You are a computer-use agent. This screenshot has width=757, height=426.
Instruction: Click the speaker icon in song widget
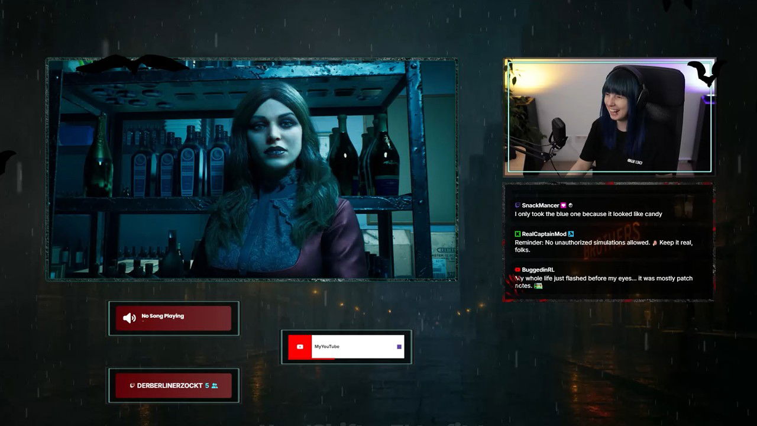coord(129,318)
